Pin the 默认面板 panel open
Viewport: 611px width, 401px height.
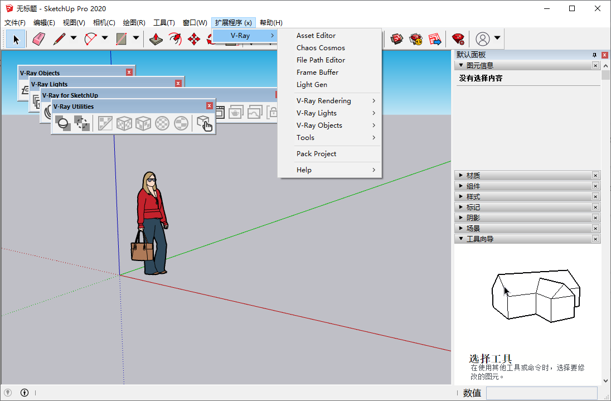click(x=595, y=55)
